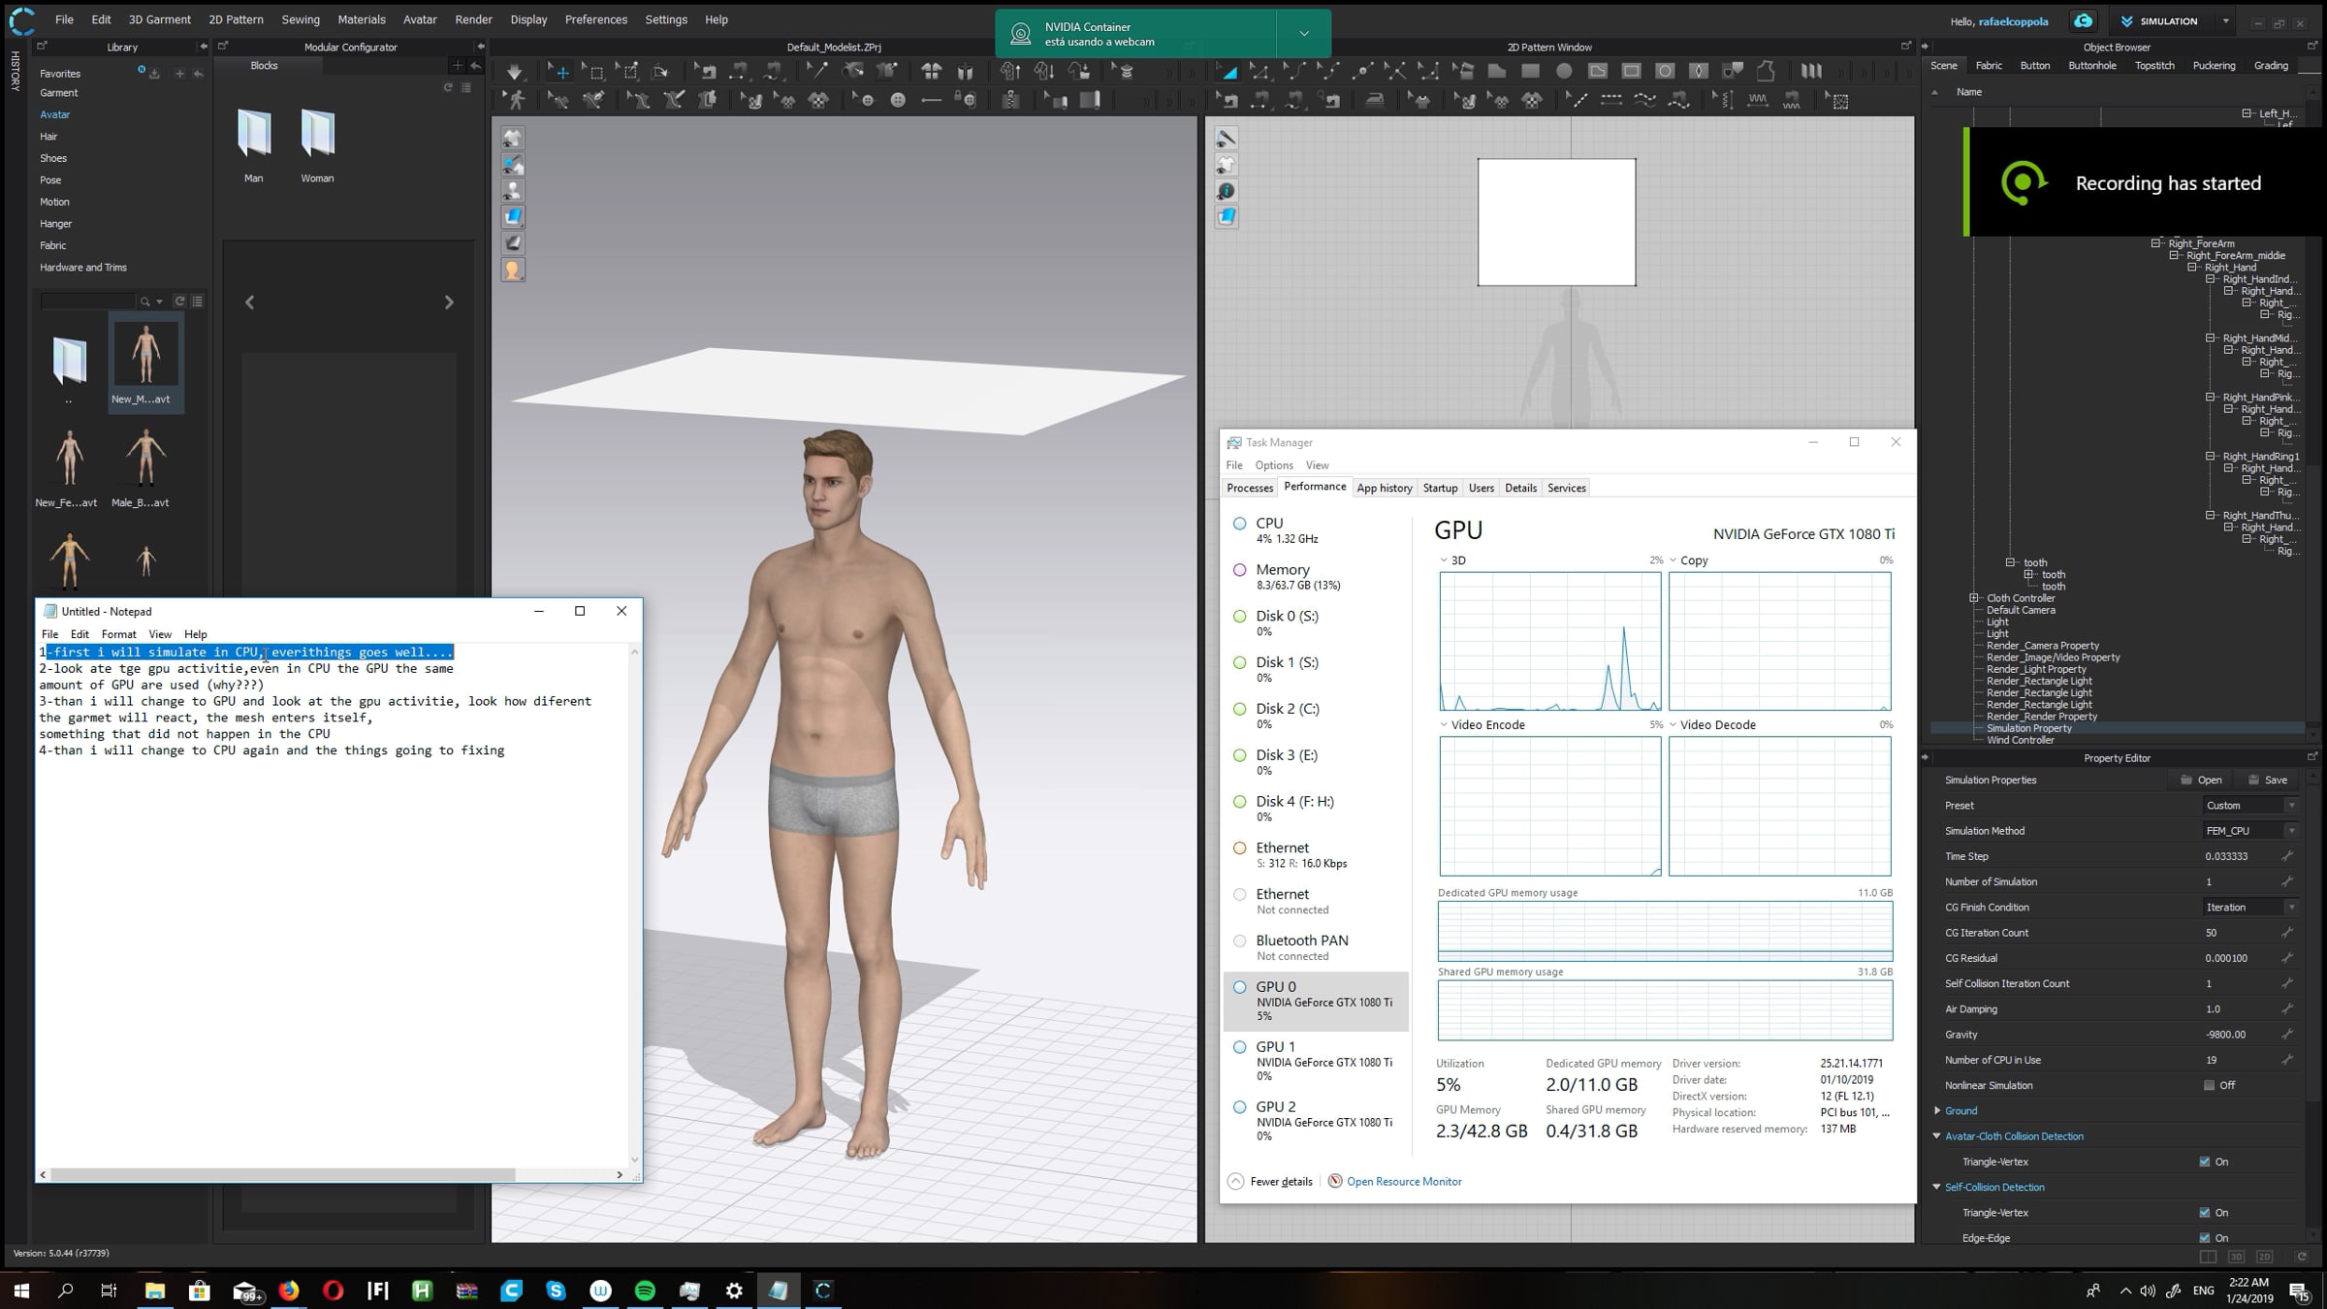Open the 3D Garment menu
2327x1309 pixels.
coord(160,19)
